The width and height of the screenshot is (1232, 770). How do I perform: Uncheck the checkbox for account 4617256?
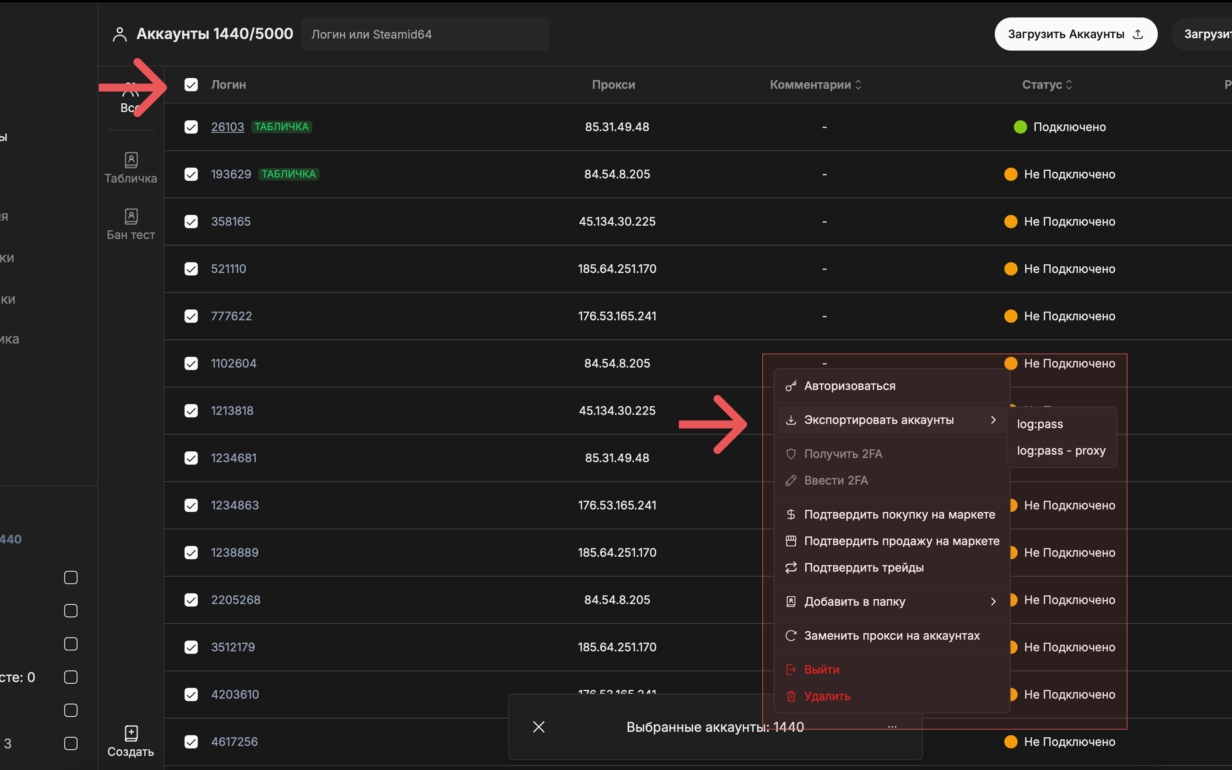tap(191, 741)
